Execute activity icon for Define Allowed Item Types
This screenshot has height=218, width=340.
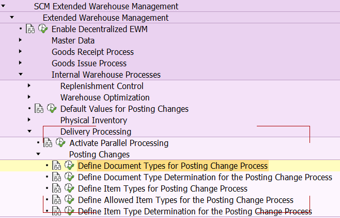pyautogui.click(x=69, y=199)
